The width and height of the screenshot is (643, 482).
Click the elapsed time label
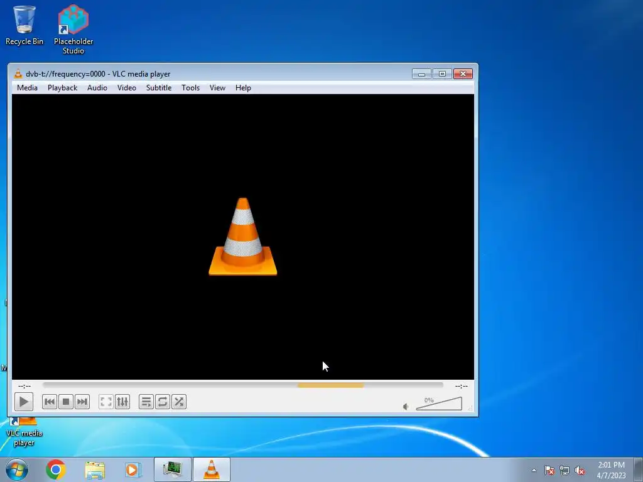pyautogui.click(x=24, y=386)
